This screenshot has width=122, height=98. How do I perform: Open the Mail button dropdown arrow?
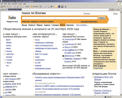[46, 7]
